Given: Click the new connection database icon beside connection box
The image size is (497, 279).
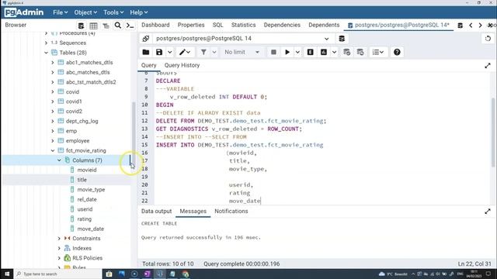Looking at the screenshot, I should (342, 39).
